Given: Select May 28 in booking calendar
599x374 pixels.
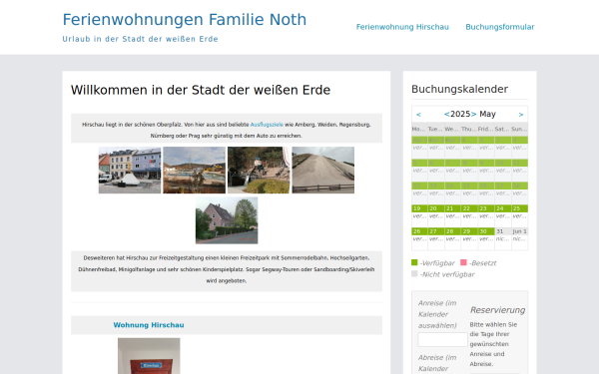Looking at the screenshot, I should pos(453,239).
